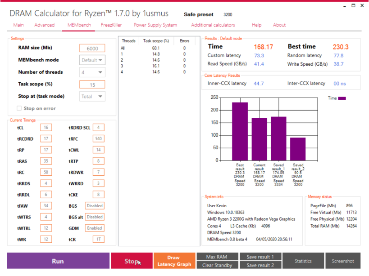This screenshot has width=369, height=276.
Task: Click the purple Time legend swatch
Action: click(342, 98)
